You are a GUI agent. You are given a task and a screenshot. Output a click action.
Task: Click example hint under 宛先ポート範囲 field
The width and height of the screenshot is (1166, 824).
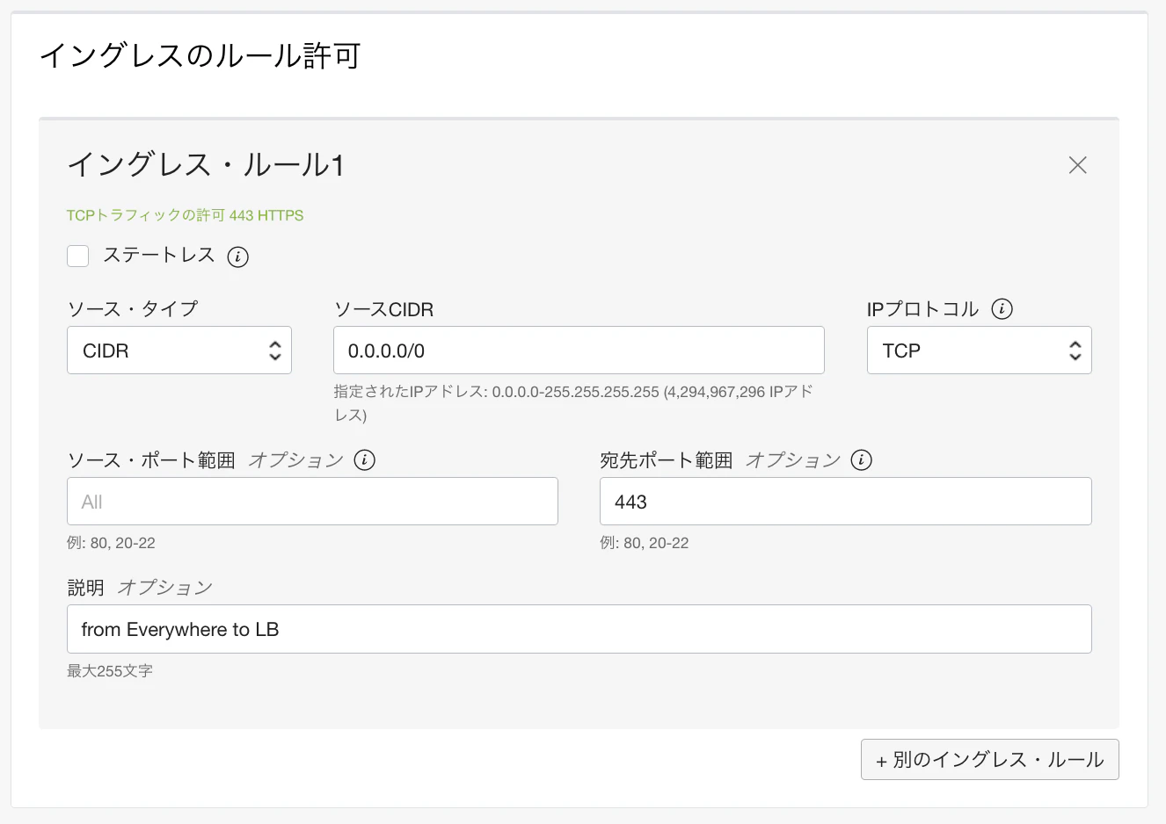645,543
